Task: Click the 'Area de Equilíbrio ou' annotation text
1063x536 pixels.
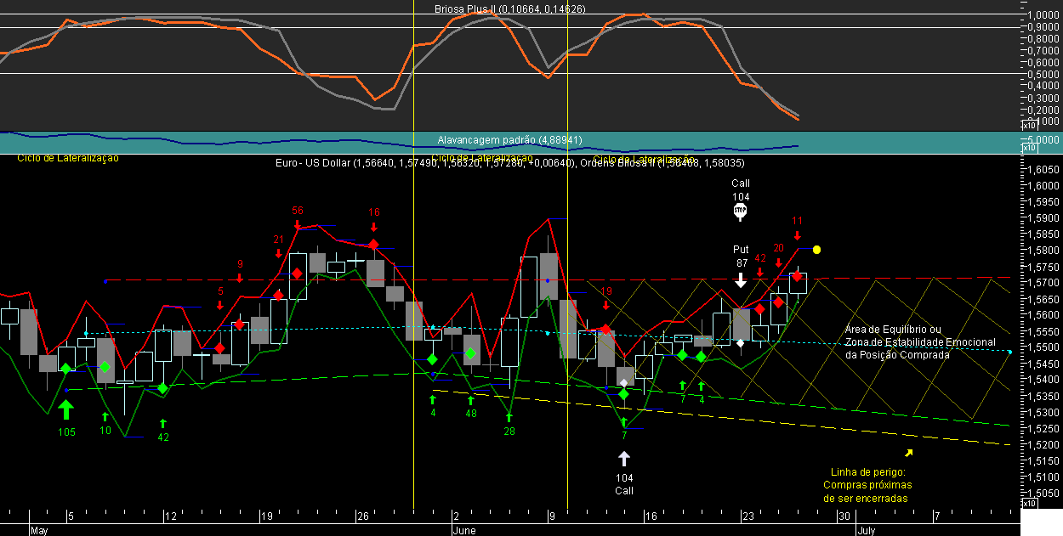Action: coord(893,330)
